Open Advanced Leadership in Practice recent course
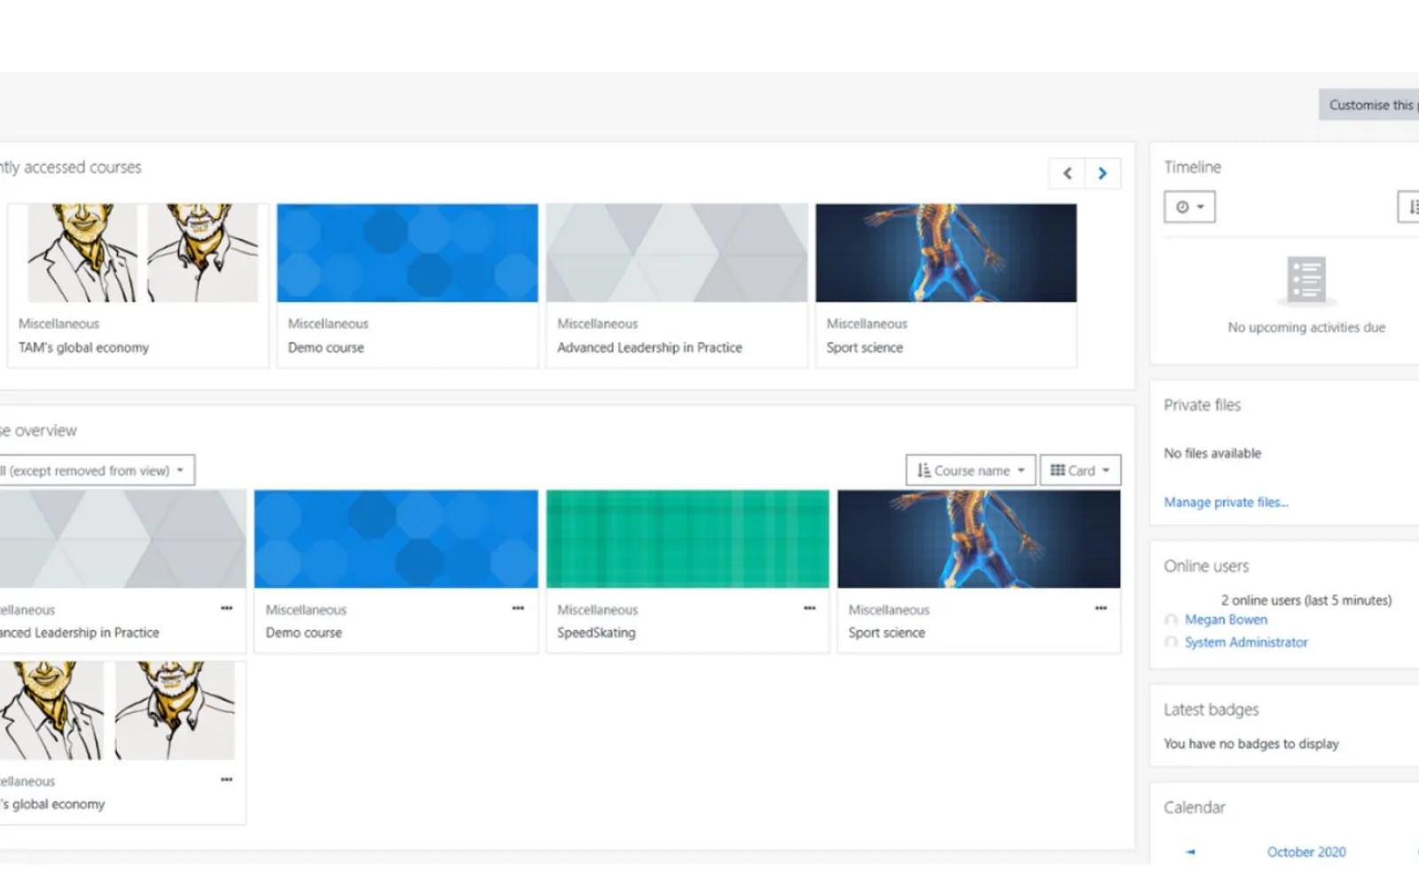The image size is (1419, 887). (x=649, y=348)
